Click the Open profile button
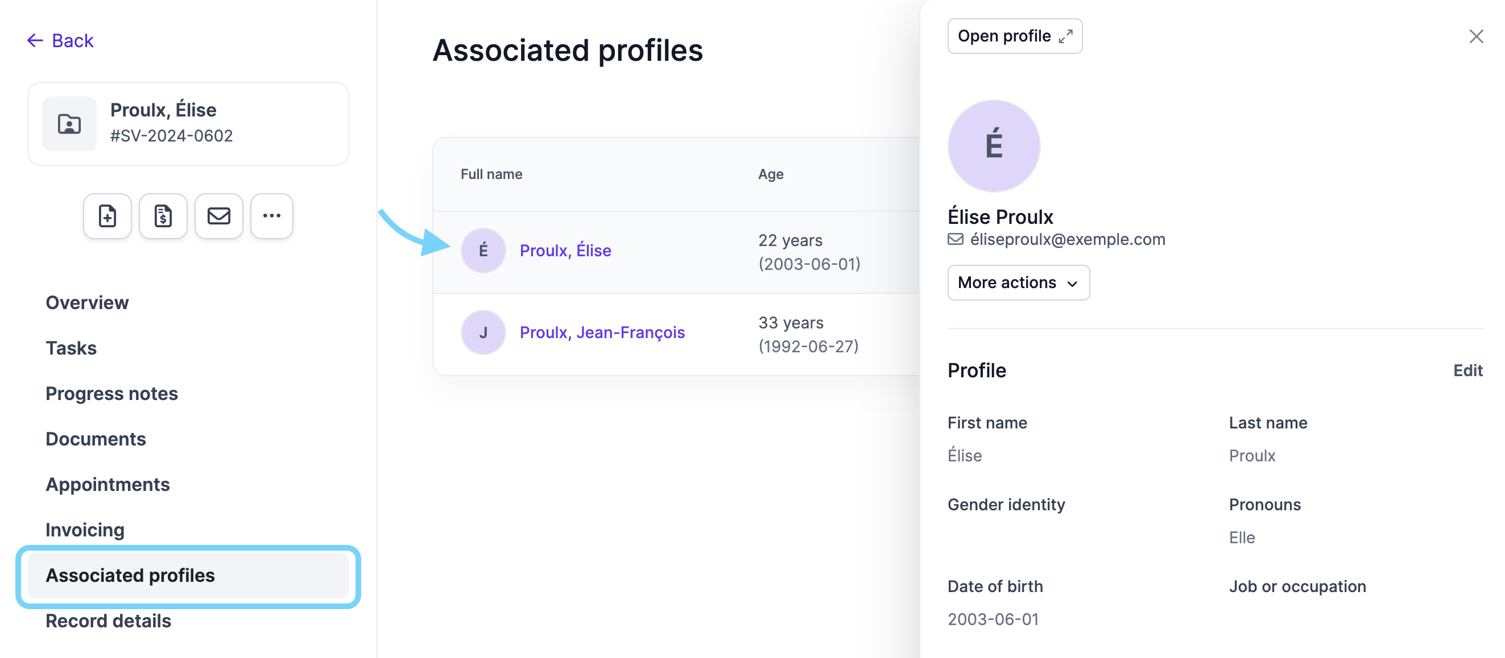 pyautogui.click(x=1015, y=36)
